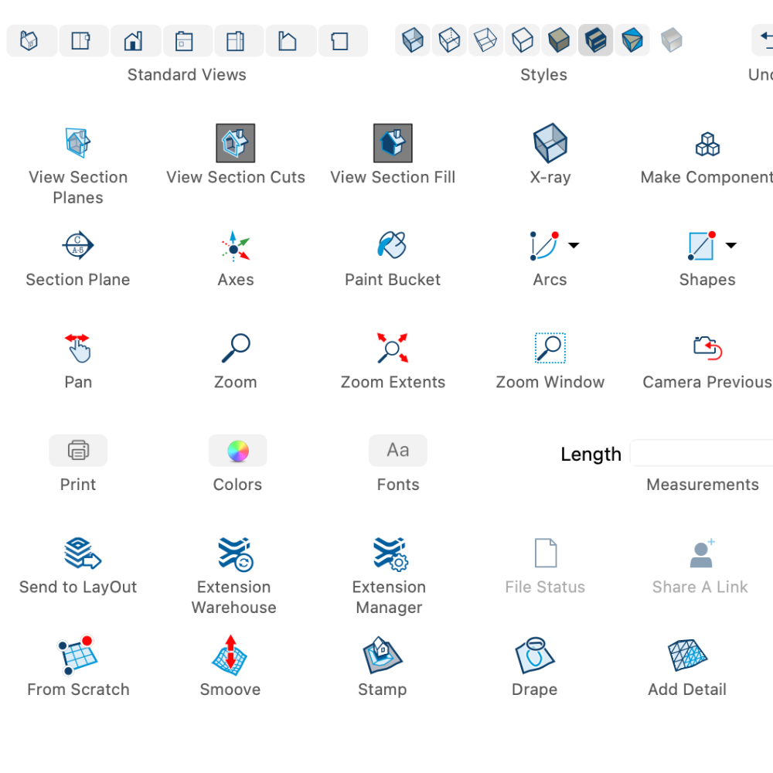Pick the Paint Bucket tool
Viewport: 773px width, 773px height.
click(393, 244)
